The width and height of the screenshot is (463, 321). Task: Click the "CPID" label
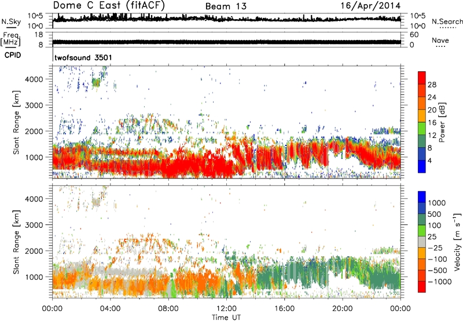click(x=13, y=55)
